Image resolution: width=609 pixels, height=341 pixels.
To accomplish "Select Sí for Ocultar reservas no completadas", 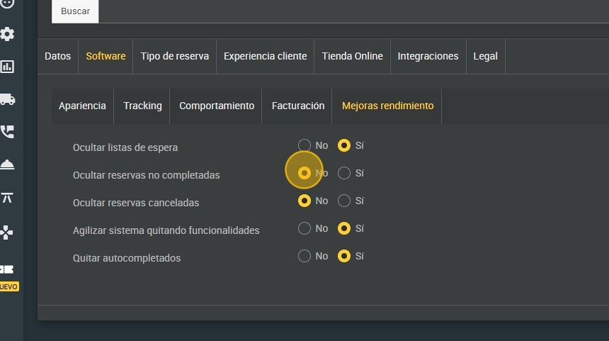I will pos(344,173).
